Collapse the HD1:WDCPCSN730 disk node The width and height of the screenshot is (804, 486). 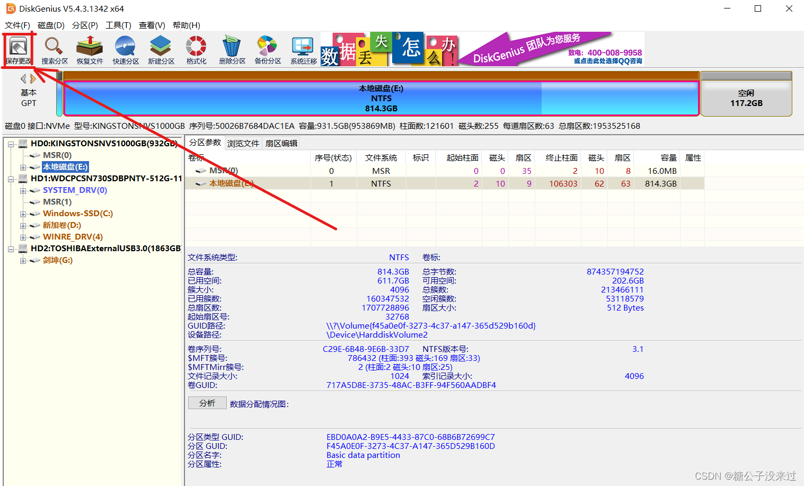coord(12,179)
